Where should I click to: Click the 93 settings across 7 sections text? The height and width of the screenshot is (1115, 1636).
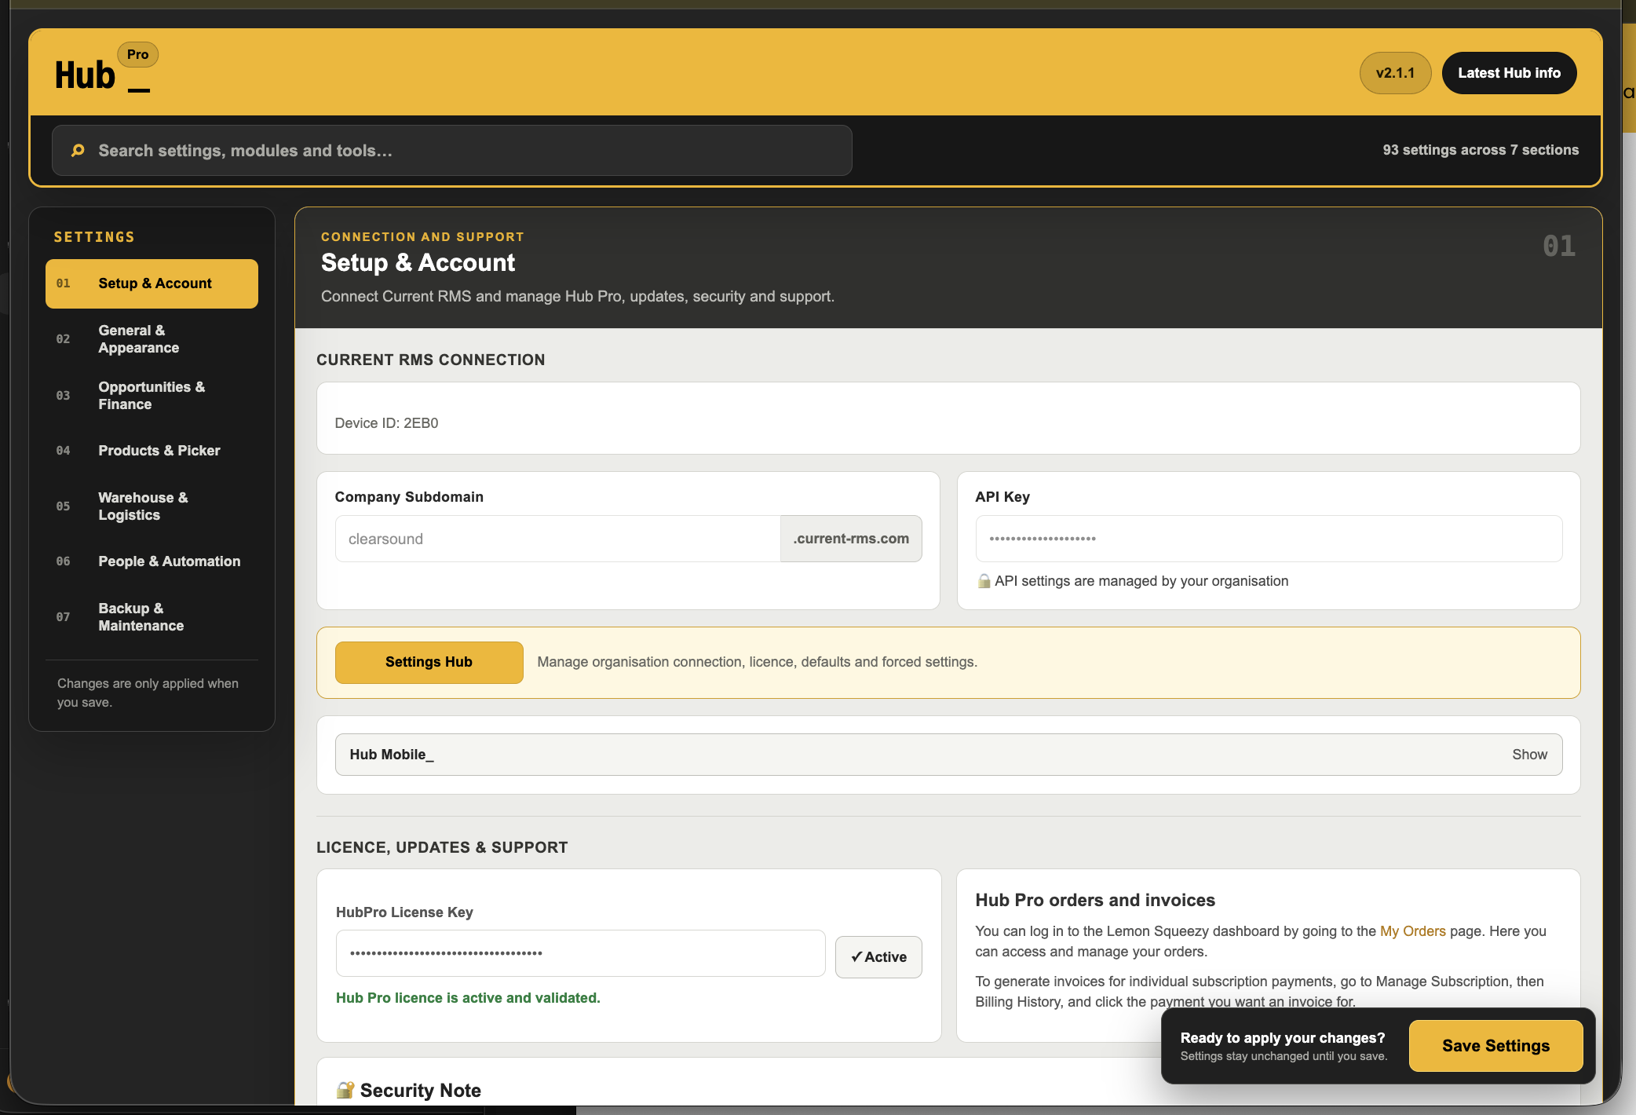[1481, 150]
